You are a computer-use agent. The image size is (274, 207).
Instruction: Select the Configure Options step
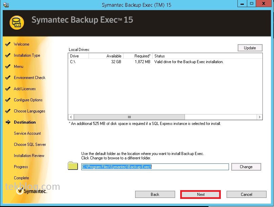pyautogui.click(x=28, y=100)
